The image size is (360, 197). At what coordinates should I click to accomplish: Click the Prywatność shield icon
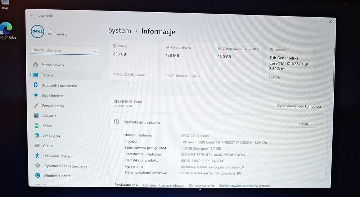click(x=37, y=165)
